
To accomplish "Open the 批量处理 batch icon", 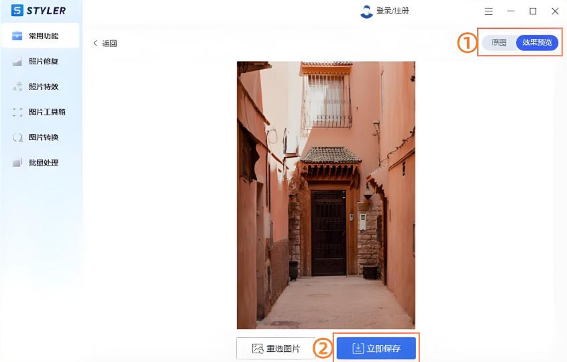I will [17, 163].
